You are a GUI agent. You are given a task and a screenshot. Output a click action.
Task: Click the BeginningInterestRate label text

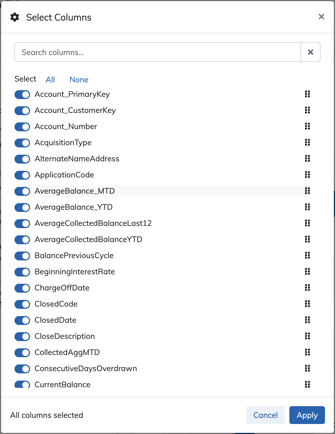(x=75, y=272)
